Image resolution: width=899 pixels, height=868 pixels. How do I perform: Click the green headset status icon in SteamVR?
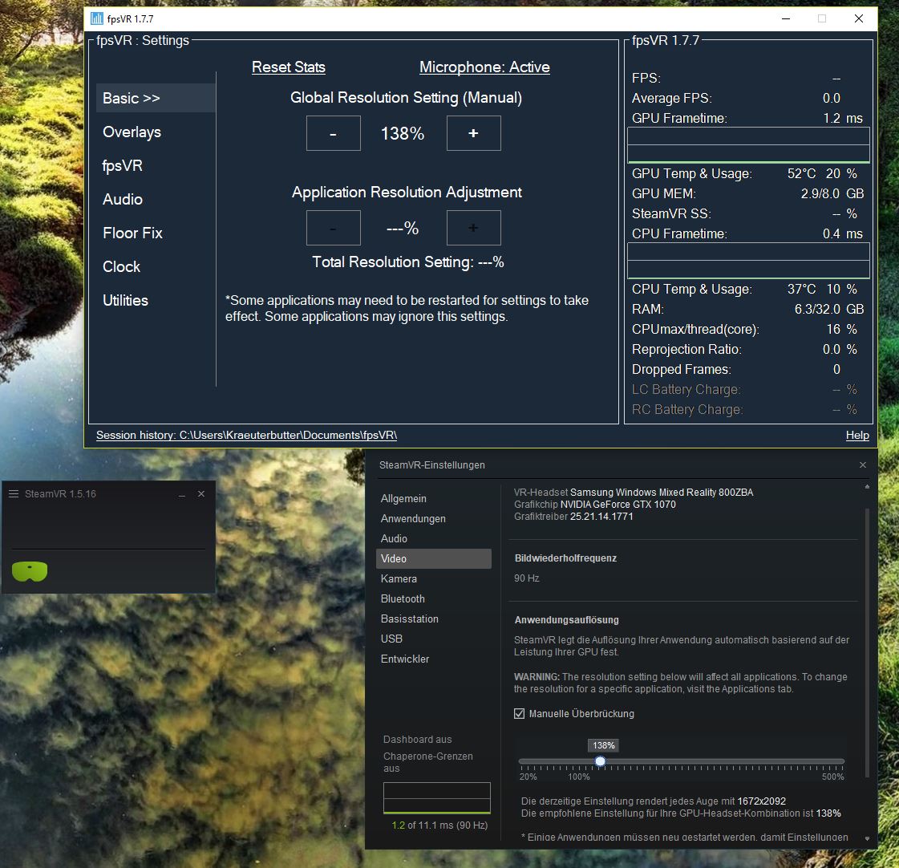click(30, 571)
